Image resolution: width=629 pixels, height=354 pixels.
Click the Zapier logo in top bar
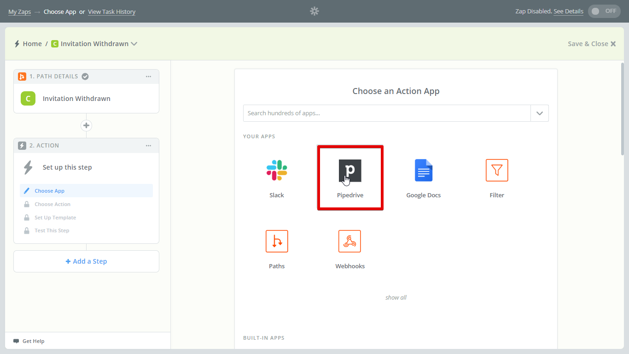[x=314, y=11]
